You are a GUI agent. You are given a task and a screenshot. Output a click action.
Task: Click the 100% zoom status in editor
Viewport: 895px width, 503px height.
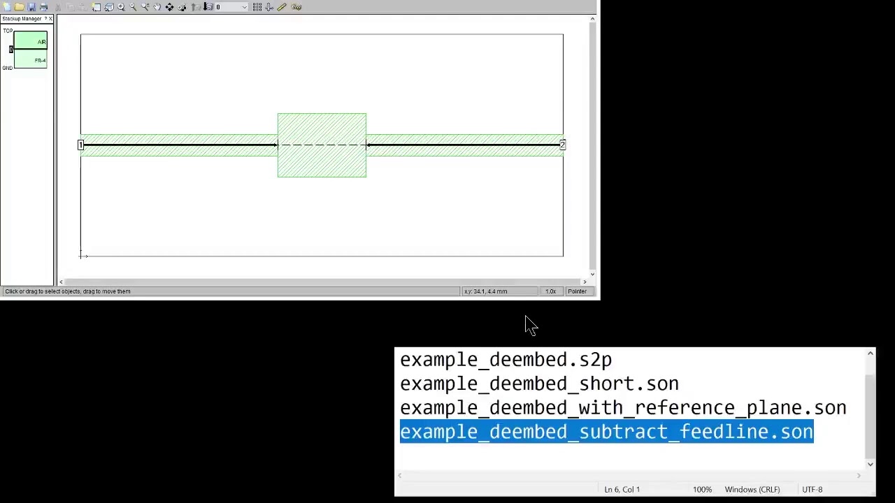click(x=702, y=490)
